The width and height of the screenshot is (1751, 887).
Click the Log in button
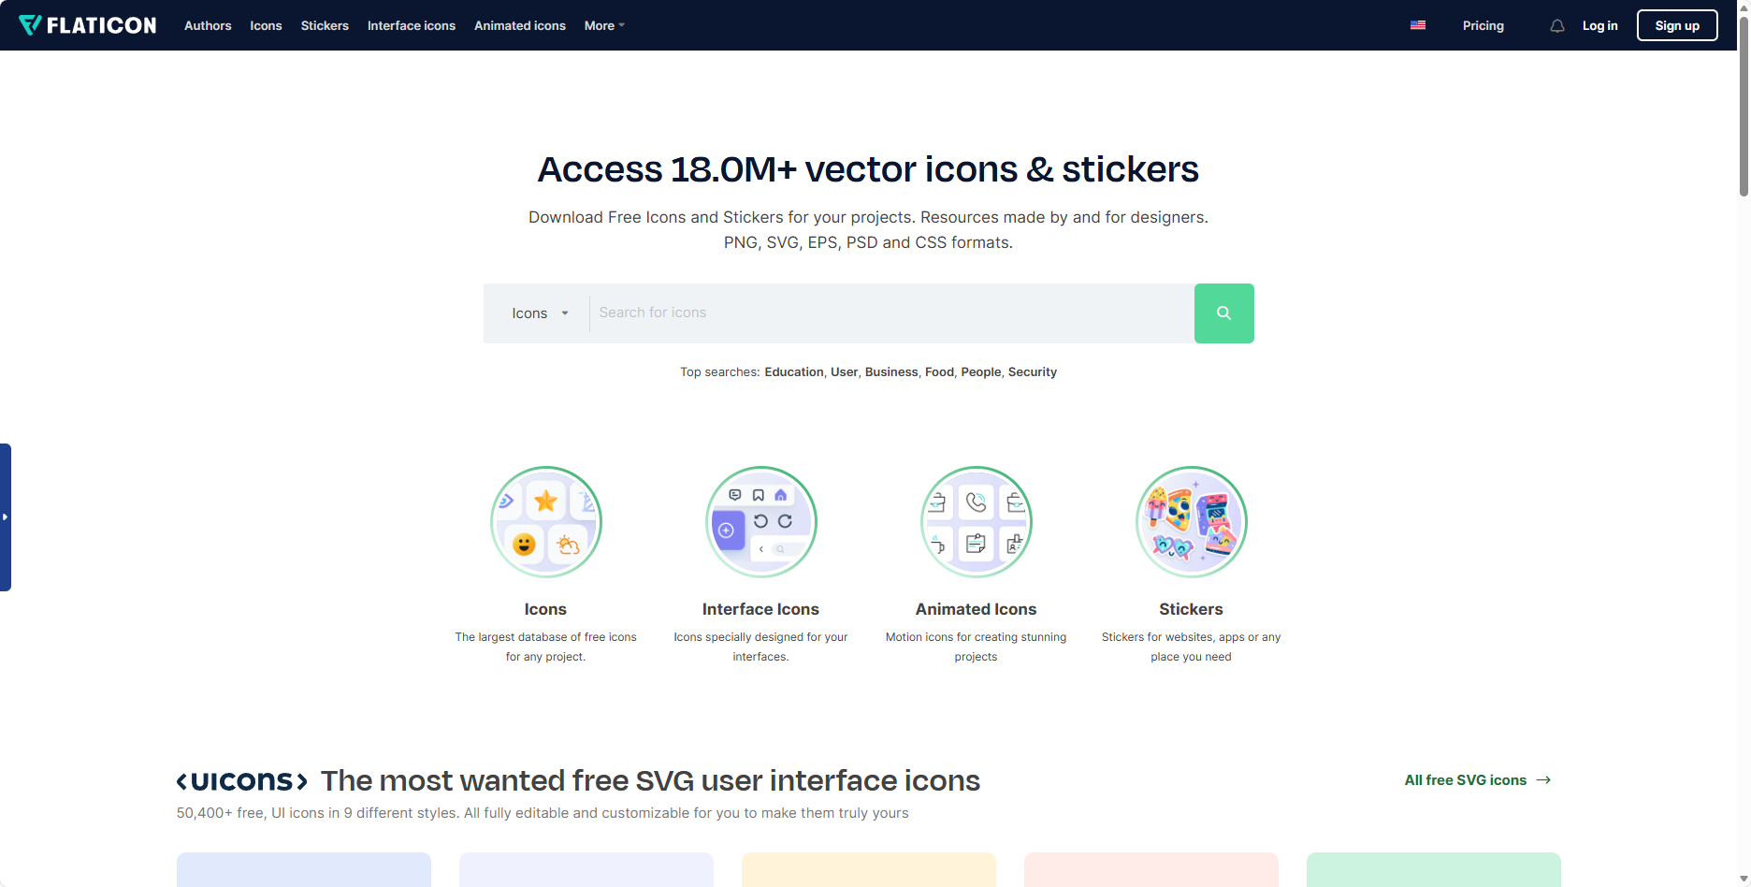click(x=1600, y=25)
